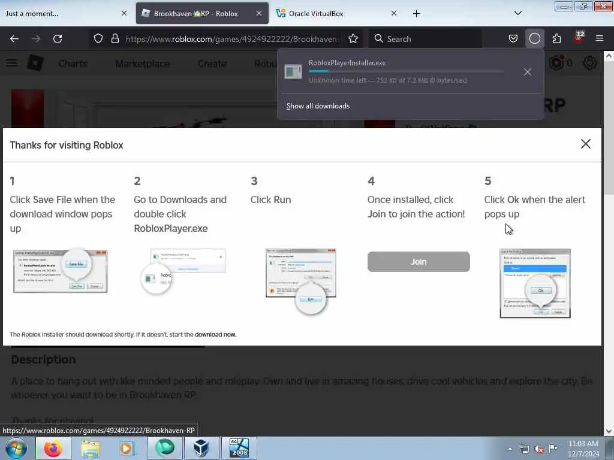Open the Windows Start menu

click(x=16, y=448)
